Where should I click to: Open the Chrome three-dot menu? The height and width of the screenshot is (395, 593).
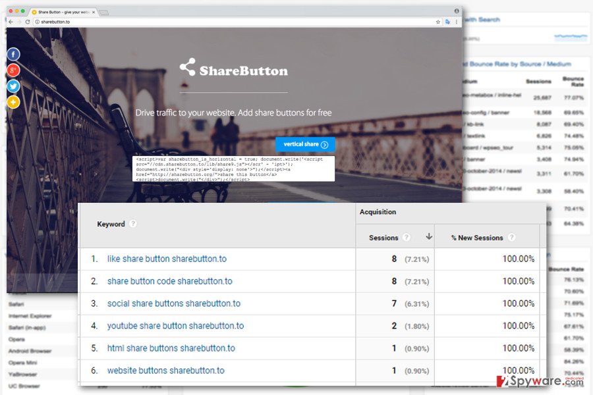pyautogui.click(x=457, y=22)
